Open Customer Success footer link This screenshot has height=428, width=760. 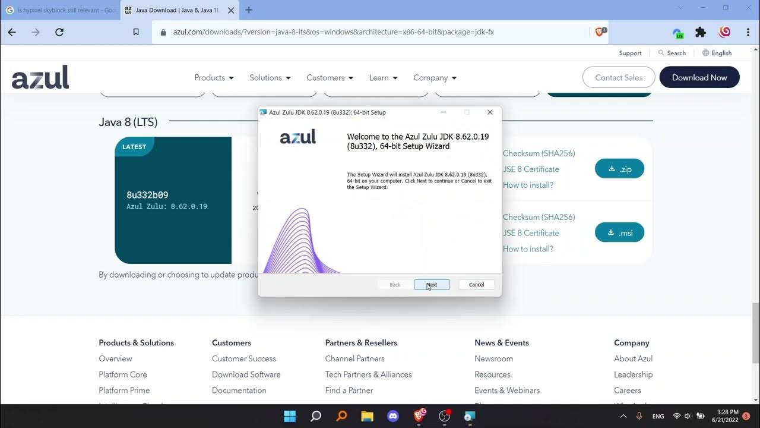coord(244,358)
